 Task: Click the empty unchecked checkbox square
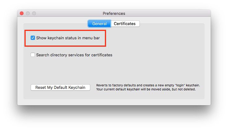coord(33,55)
